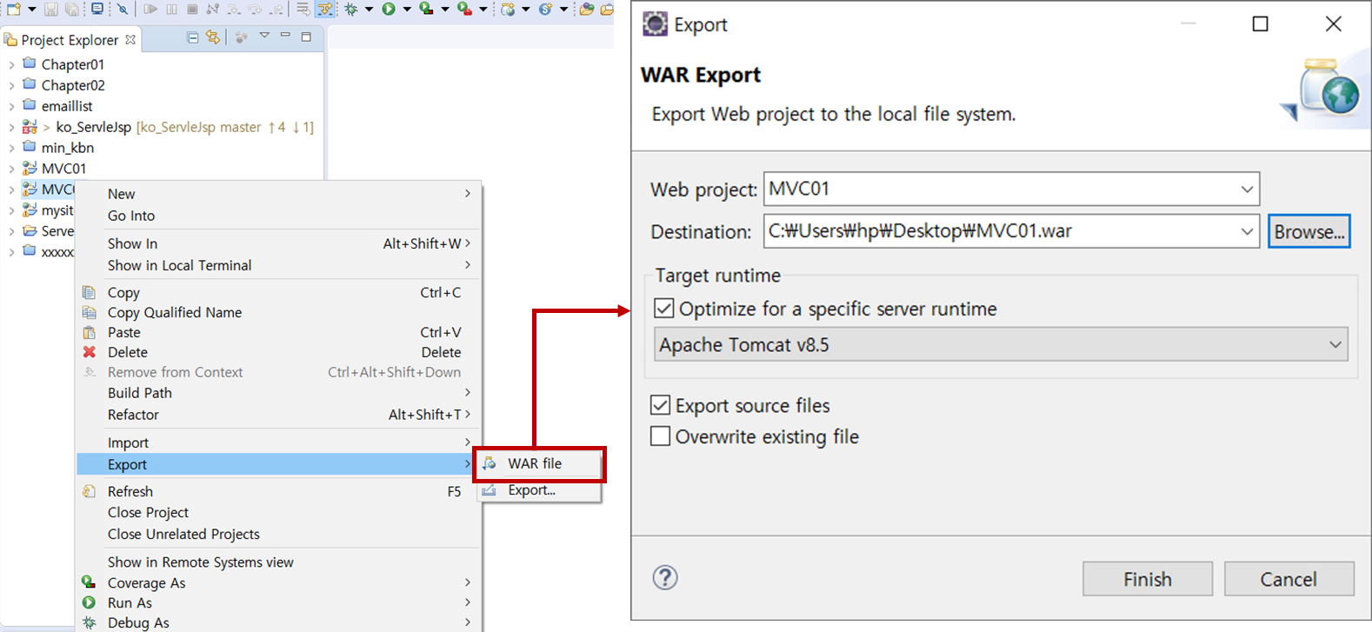Viewport: 1372px width, 632px height.
Task: Minimize the Project Explorer view
Action: (285, 35)
